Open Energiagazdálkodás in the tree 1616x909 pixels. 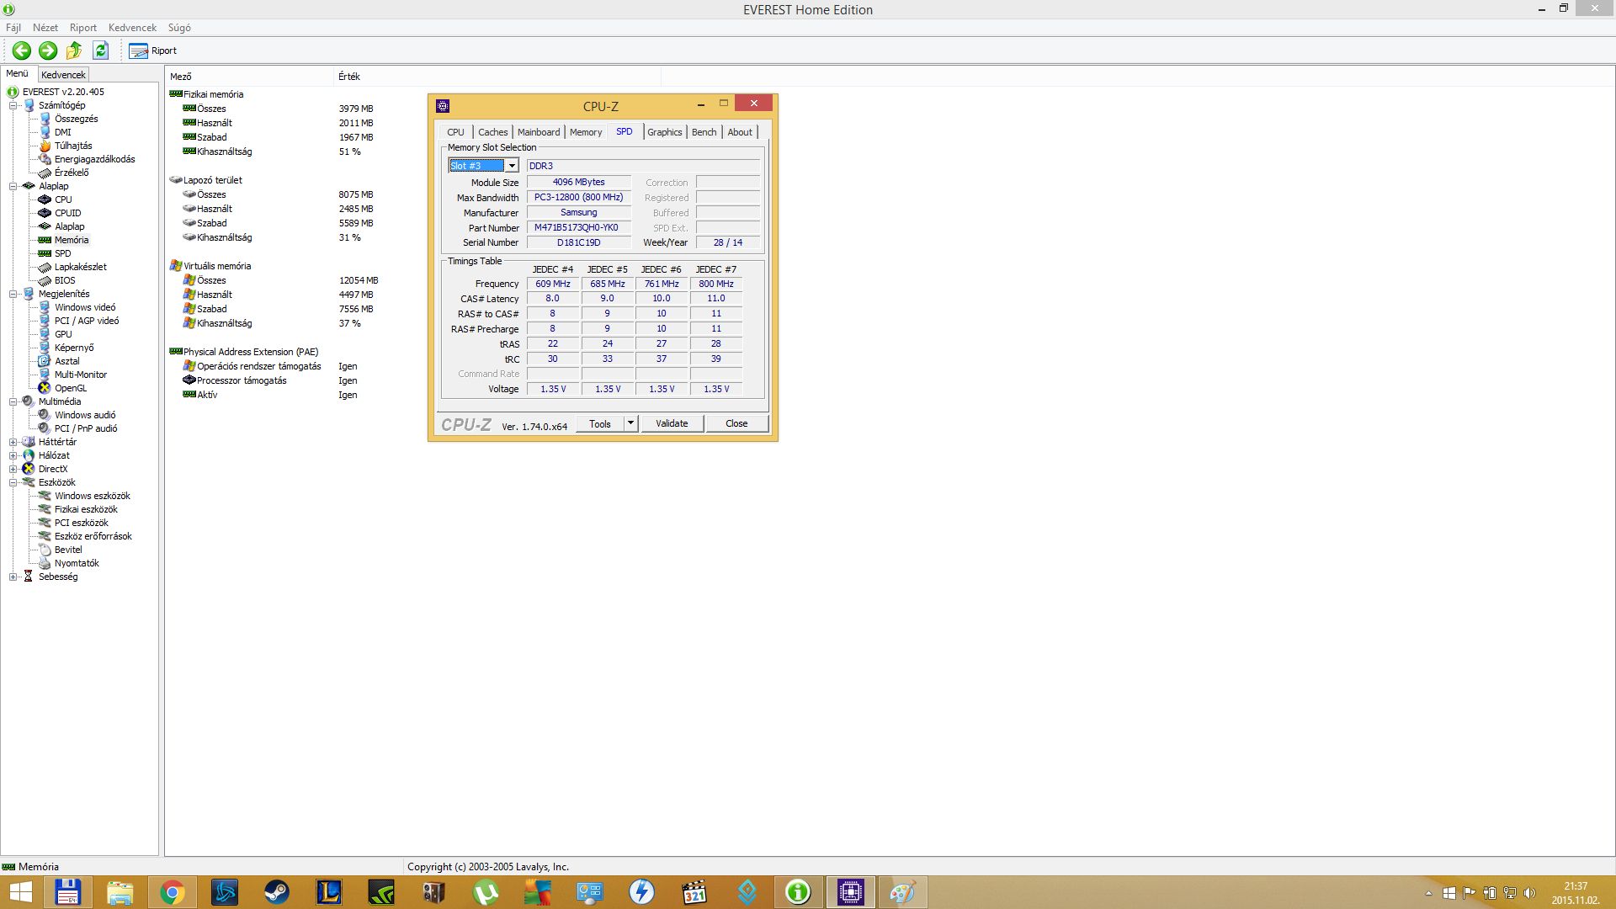87,159
